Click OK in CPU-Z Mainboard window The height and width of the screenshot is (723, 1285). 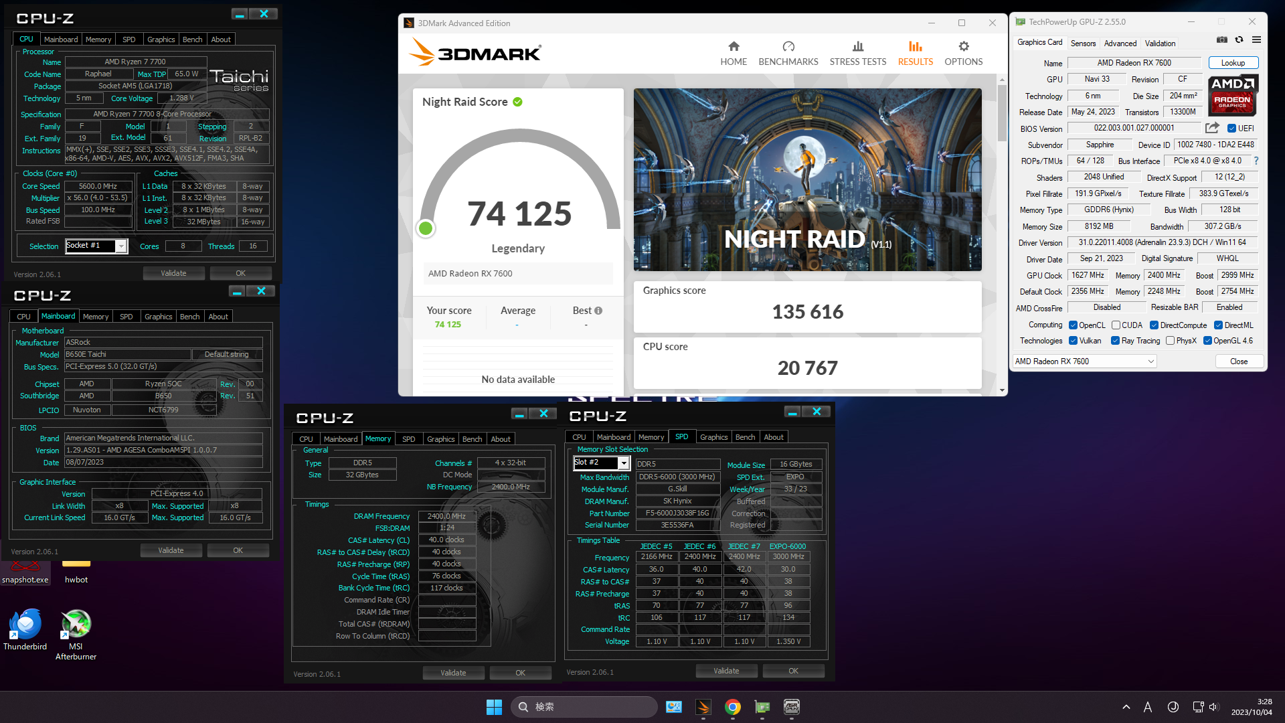tap(238, 550)
